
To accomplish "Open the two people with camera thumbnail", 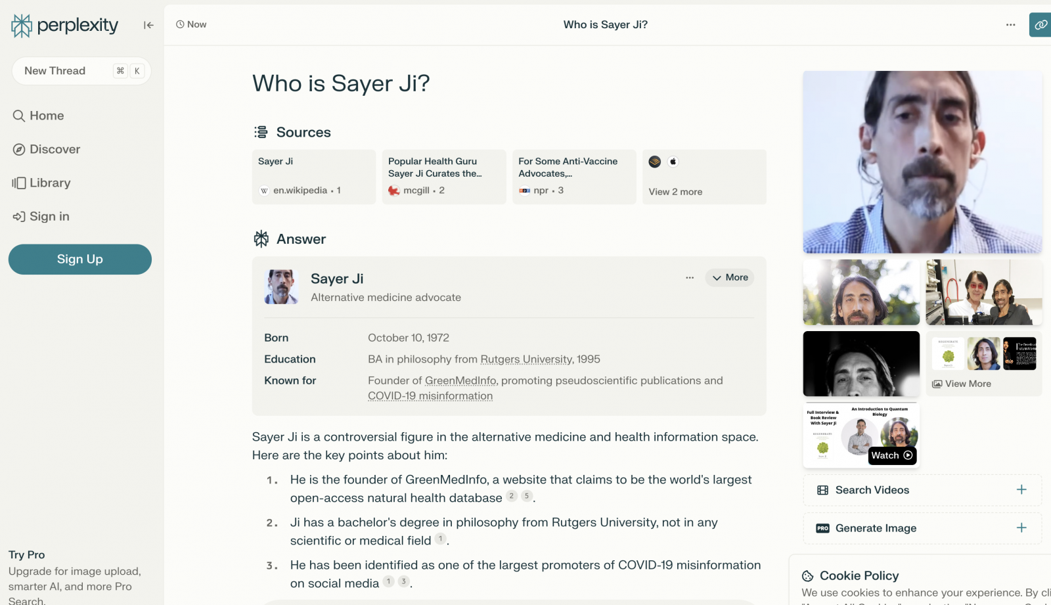I will click(984, 292).
